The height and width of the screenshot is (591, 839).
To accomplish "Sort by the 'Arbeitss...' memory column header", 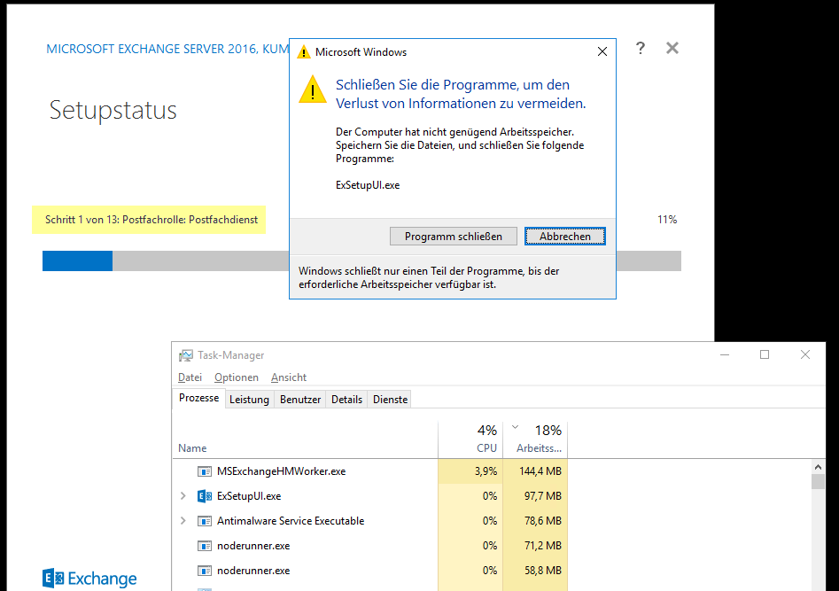I will (536, 440).
